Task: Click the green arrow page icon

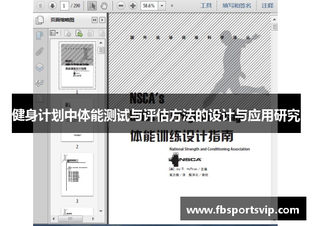Action: pos(79,33)
